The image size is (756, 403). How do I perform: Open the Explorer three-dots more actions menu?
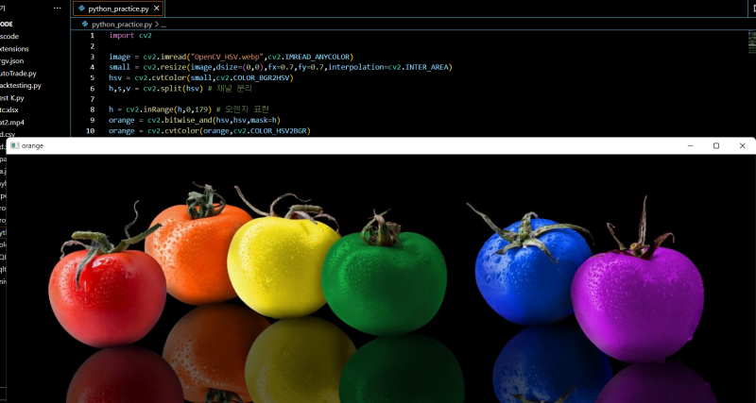tap(58, 8)
